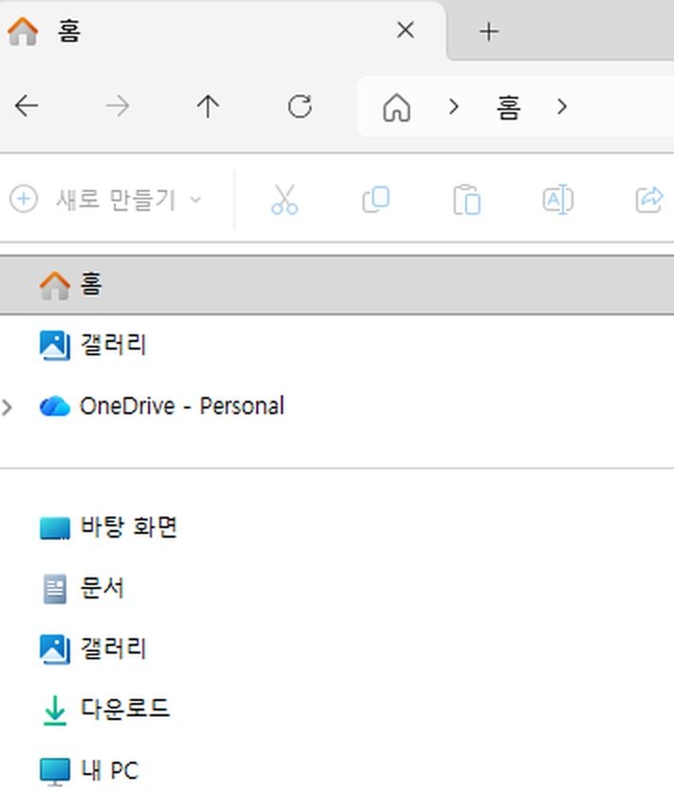Click the Paste clipboard icon
Viewport: 674px width, 796px height.
tap(467, 199)
